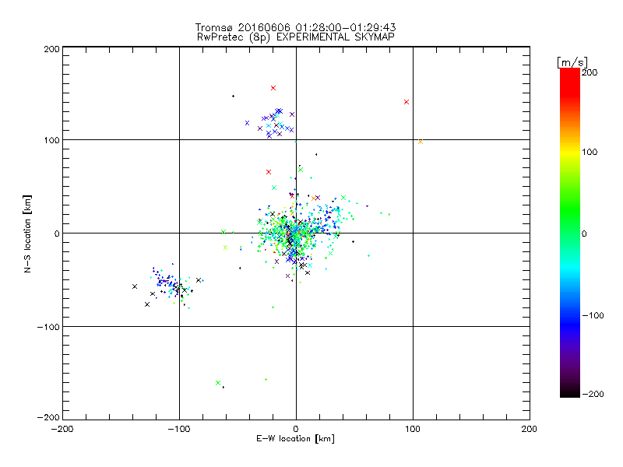The image size is (623, 467).
Task: Click the colorbar label 200
Action: [590, 72]
